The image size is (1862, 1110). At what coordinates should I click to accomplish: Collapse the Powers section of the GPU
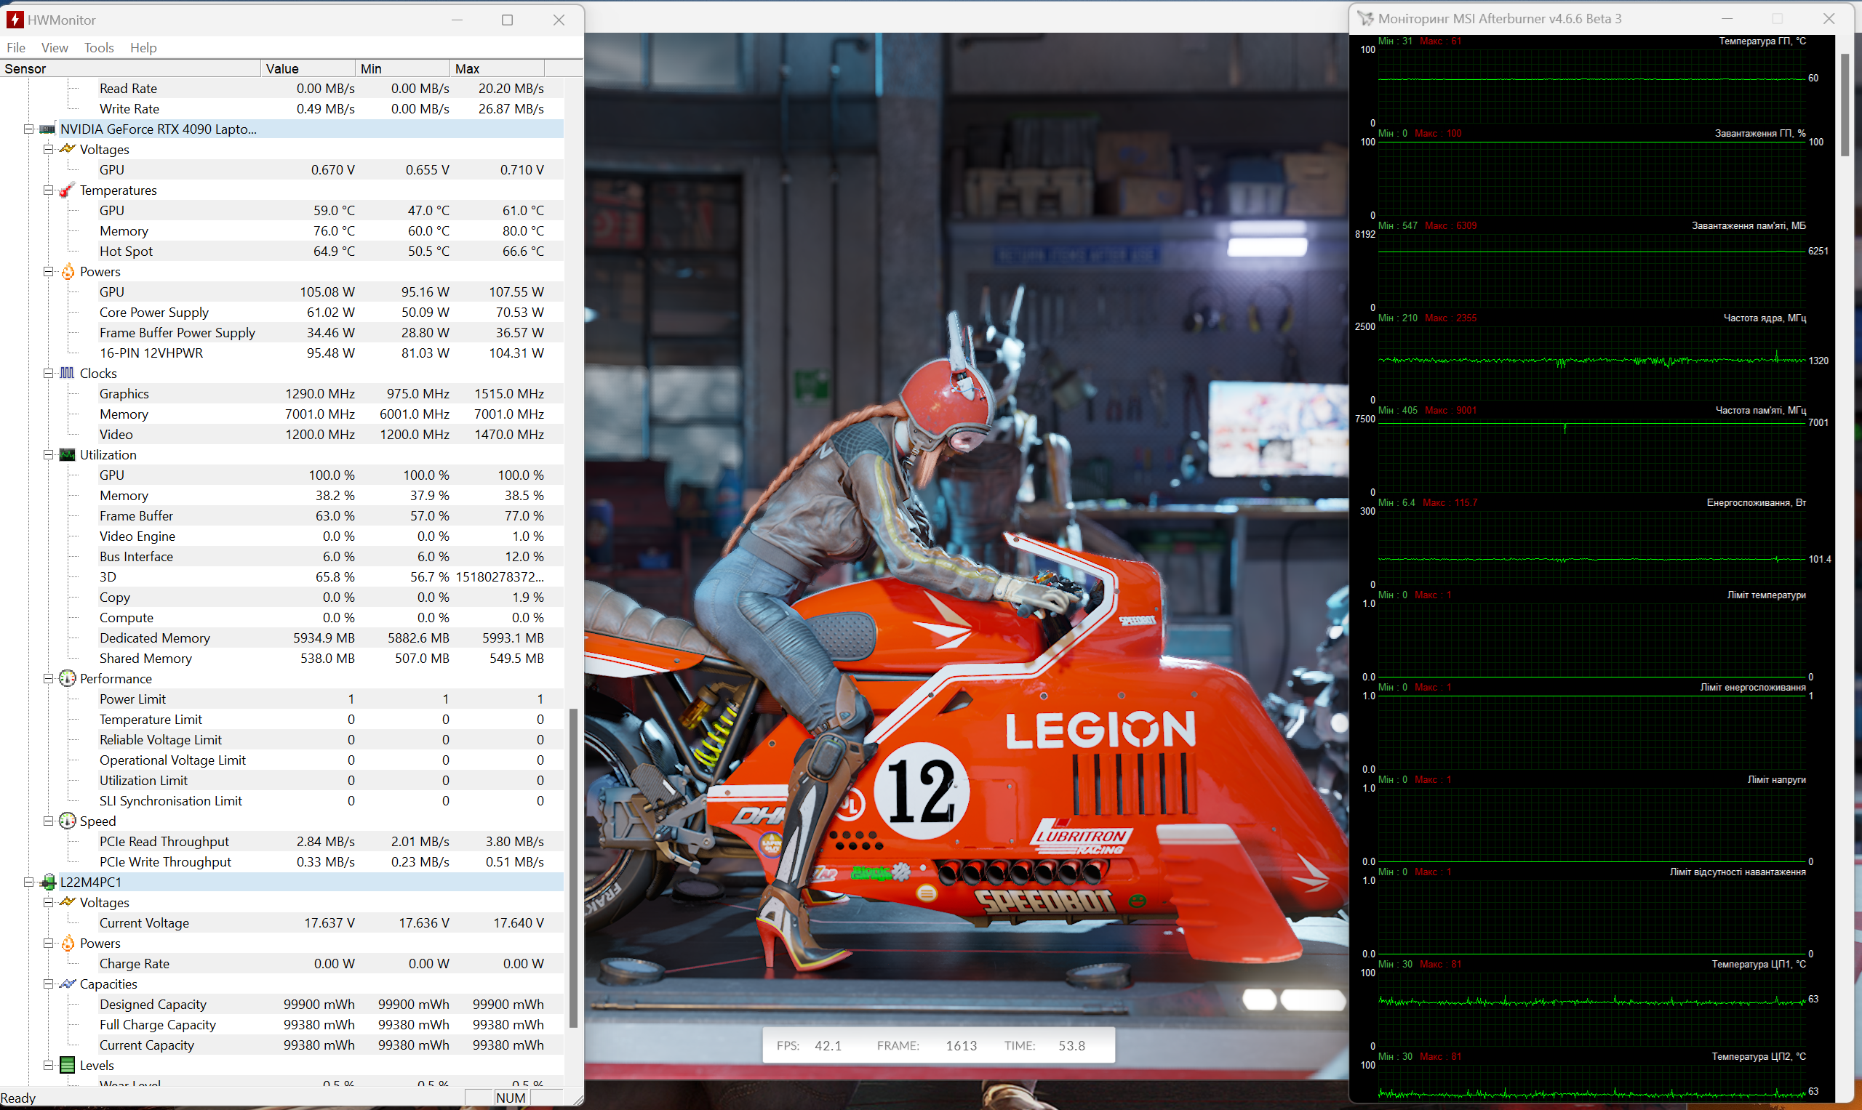click(x=47, y=272)
